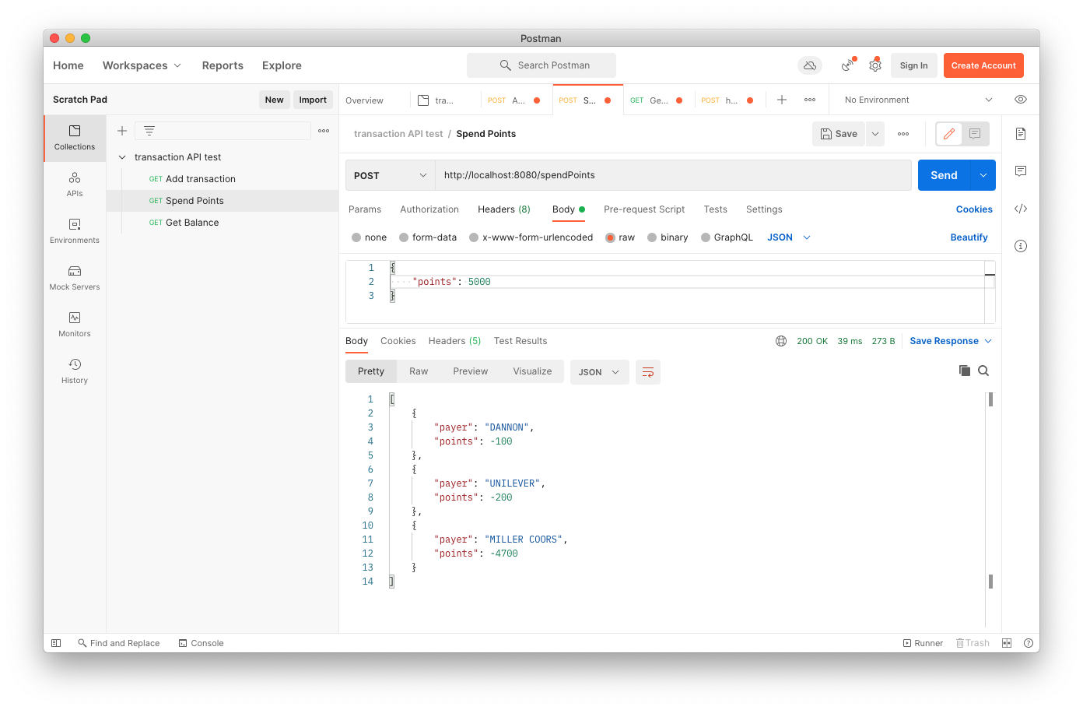Open the Test Results response tab
The height and width of the screenshot is (710, 1083).
point(520,341)
